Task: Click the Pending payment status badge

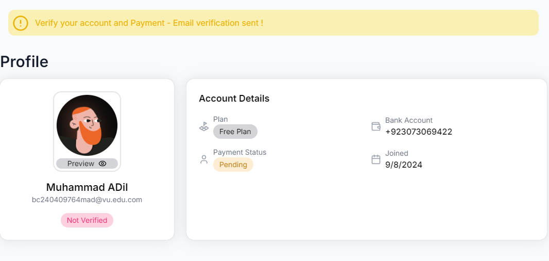Action: pyautogui.click(x=233, y=165)
